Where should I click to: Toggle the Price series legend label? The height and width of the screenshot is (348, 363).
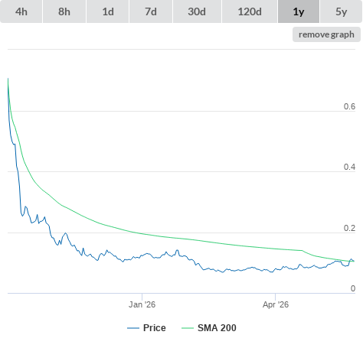point(155,328)
